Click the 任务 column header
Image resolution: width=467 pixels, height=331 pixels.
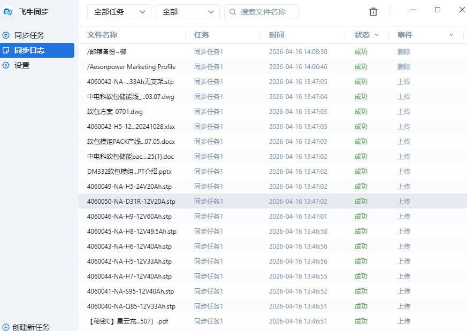click(x=202, y=35)
